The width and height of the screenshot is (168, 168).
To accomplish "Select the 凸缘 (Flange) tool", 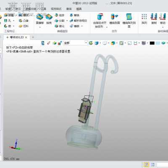I will (x=24, y=21).
